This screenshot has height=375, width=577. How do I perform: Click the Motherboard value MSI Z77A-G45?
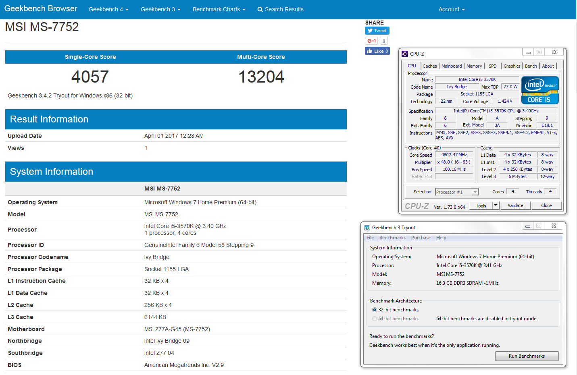[x=177, y=329]
